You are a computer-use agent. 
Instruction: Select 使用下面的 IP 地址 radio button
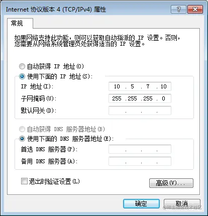[x=22, y=76]
